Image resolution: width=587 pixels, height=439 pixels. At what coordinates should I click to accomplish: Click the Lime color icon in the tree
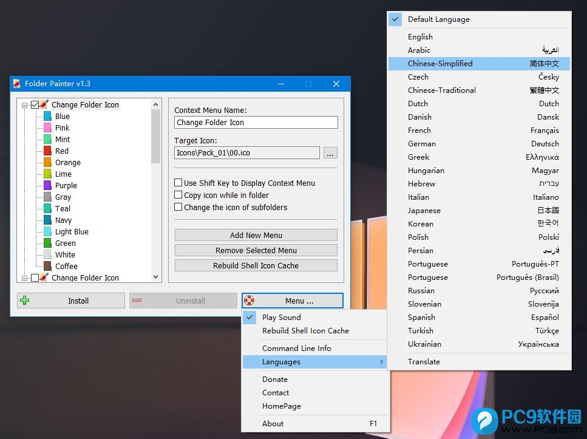(x=47, y=174)
